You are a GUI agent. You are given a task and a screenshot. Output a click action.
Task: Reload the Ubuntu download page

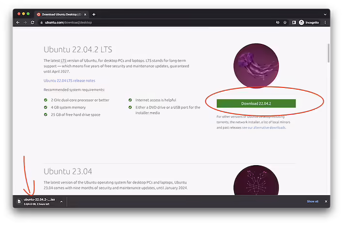(x=32, y=23)
